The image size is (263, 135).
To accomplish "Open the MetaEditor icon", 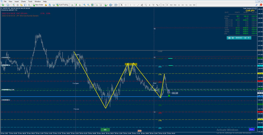I will pos(46,5).
